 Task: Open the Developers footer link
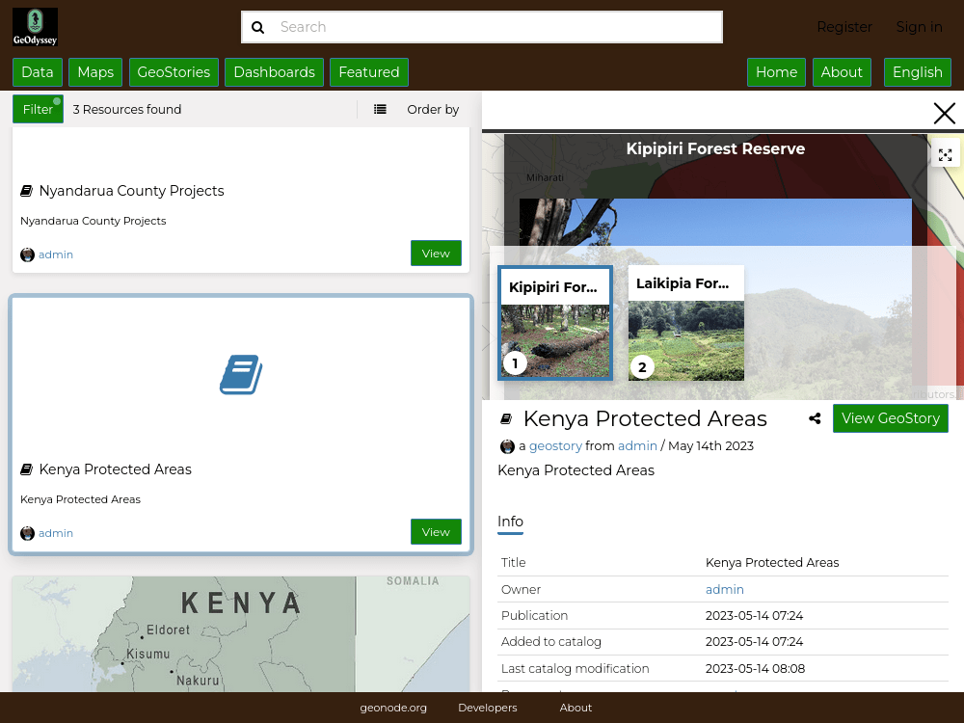(487, 708)
